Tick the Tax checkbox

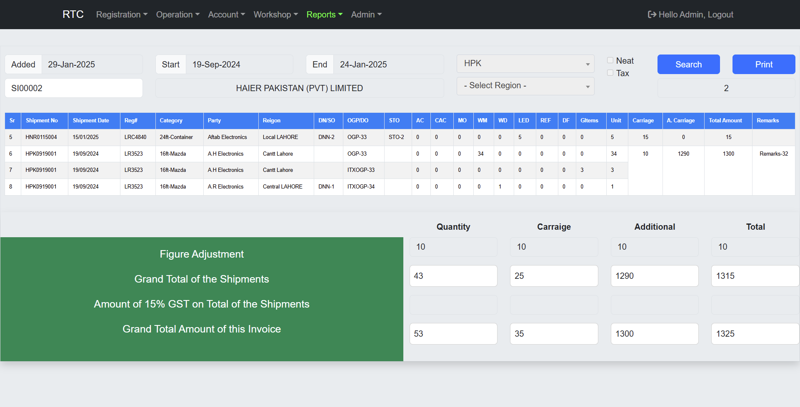point(610,73)
